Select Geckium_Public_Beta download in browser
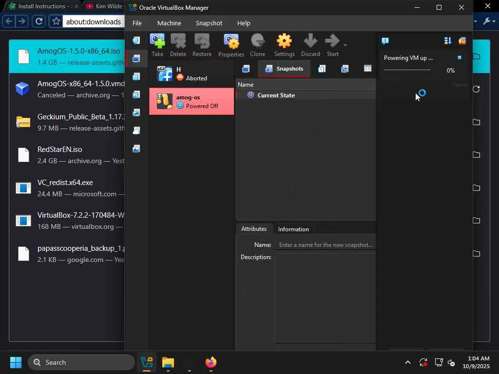This screenshot has height=374, width=499. pos(67,122)
